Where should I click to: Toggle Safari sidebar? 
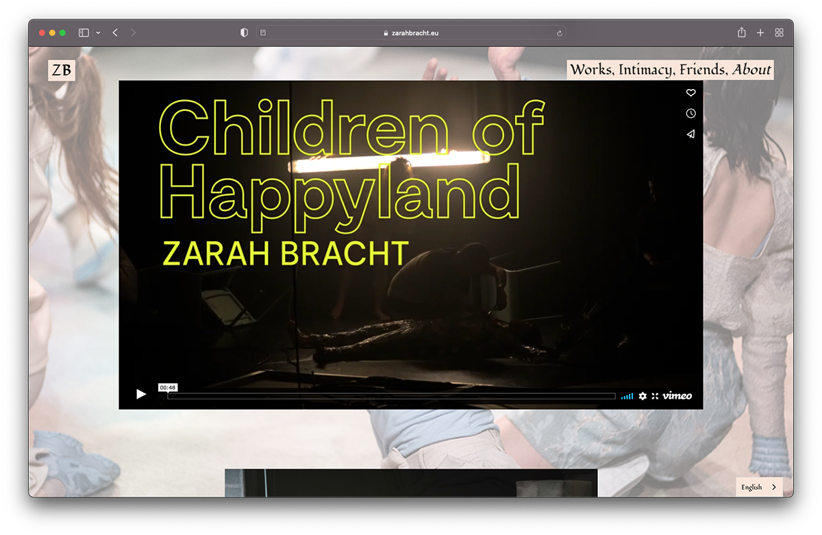[x=84, y=32]
